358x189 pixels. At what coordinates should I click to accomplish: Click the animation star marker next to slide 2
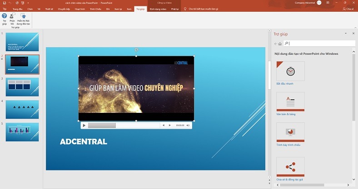[2, 59]
